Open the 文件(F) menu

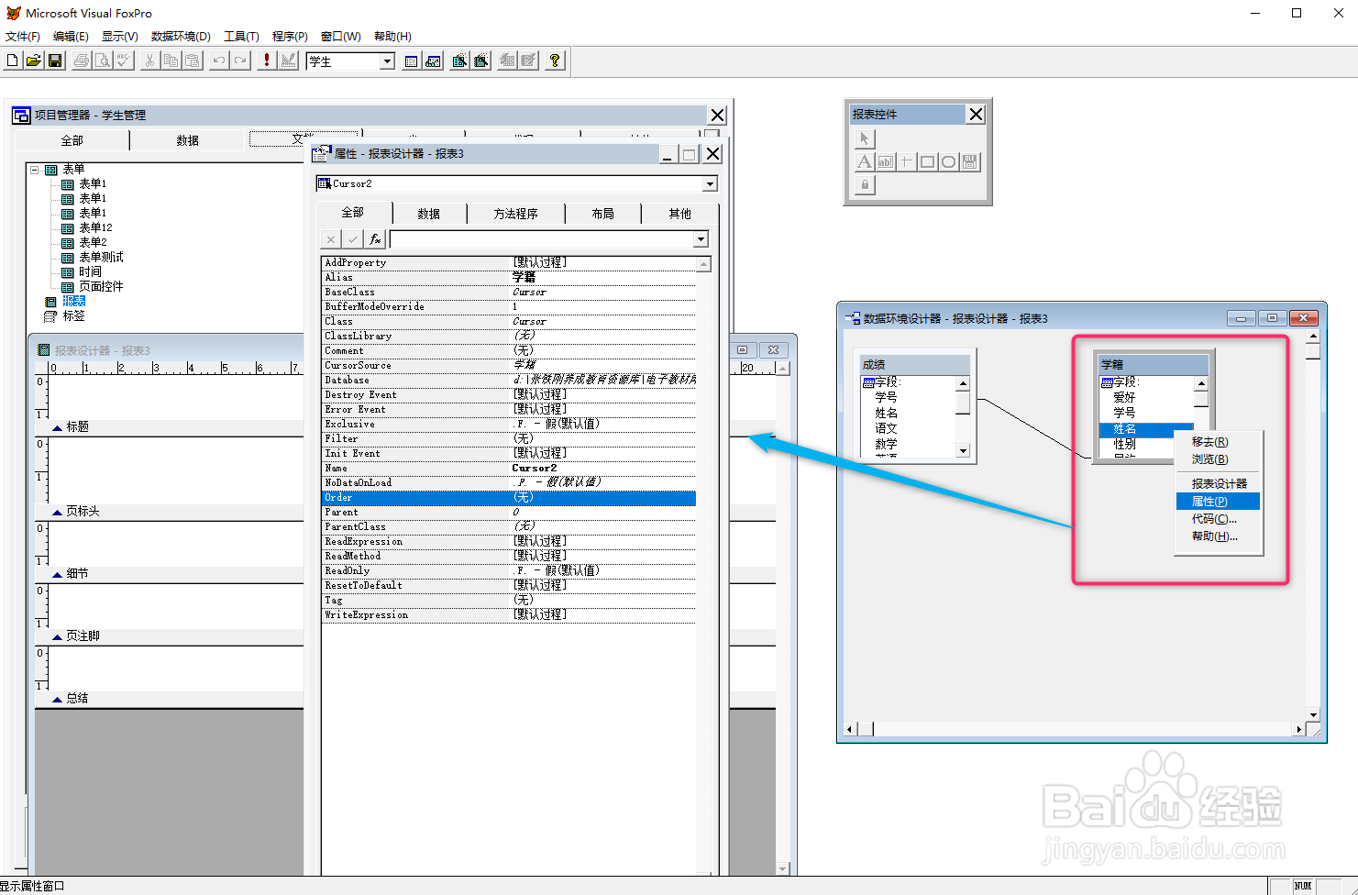23,37
